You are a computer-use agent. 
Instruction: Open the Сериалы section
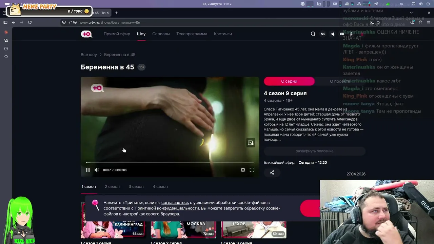(161, 34)
